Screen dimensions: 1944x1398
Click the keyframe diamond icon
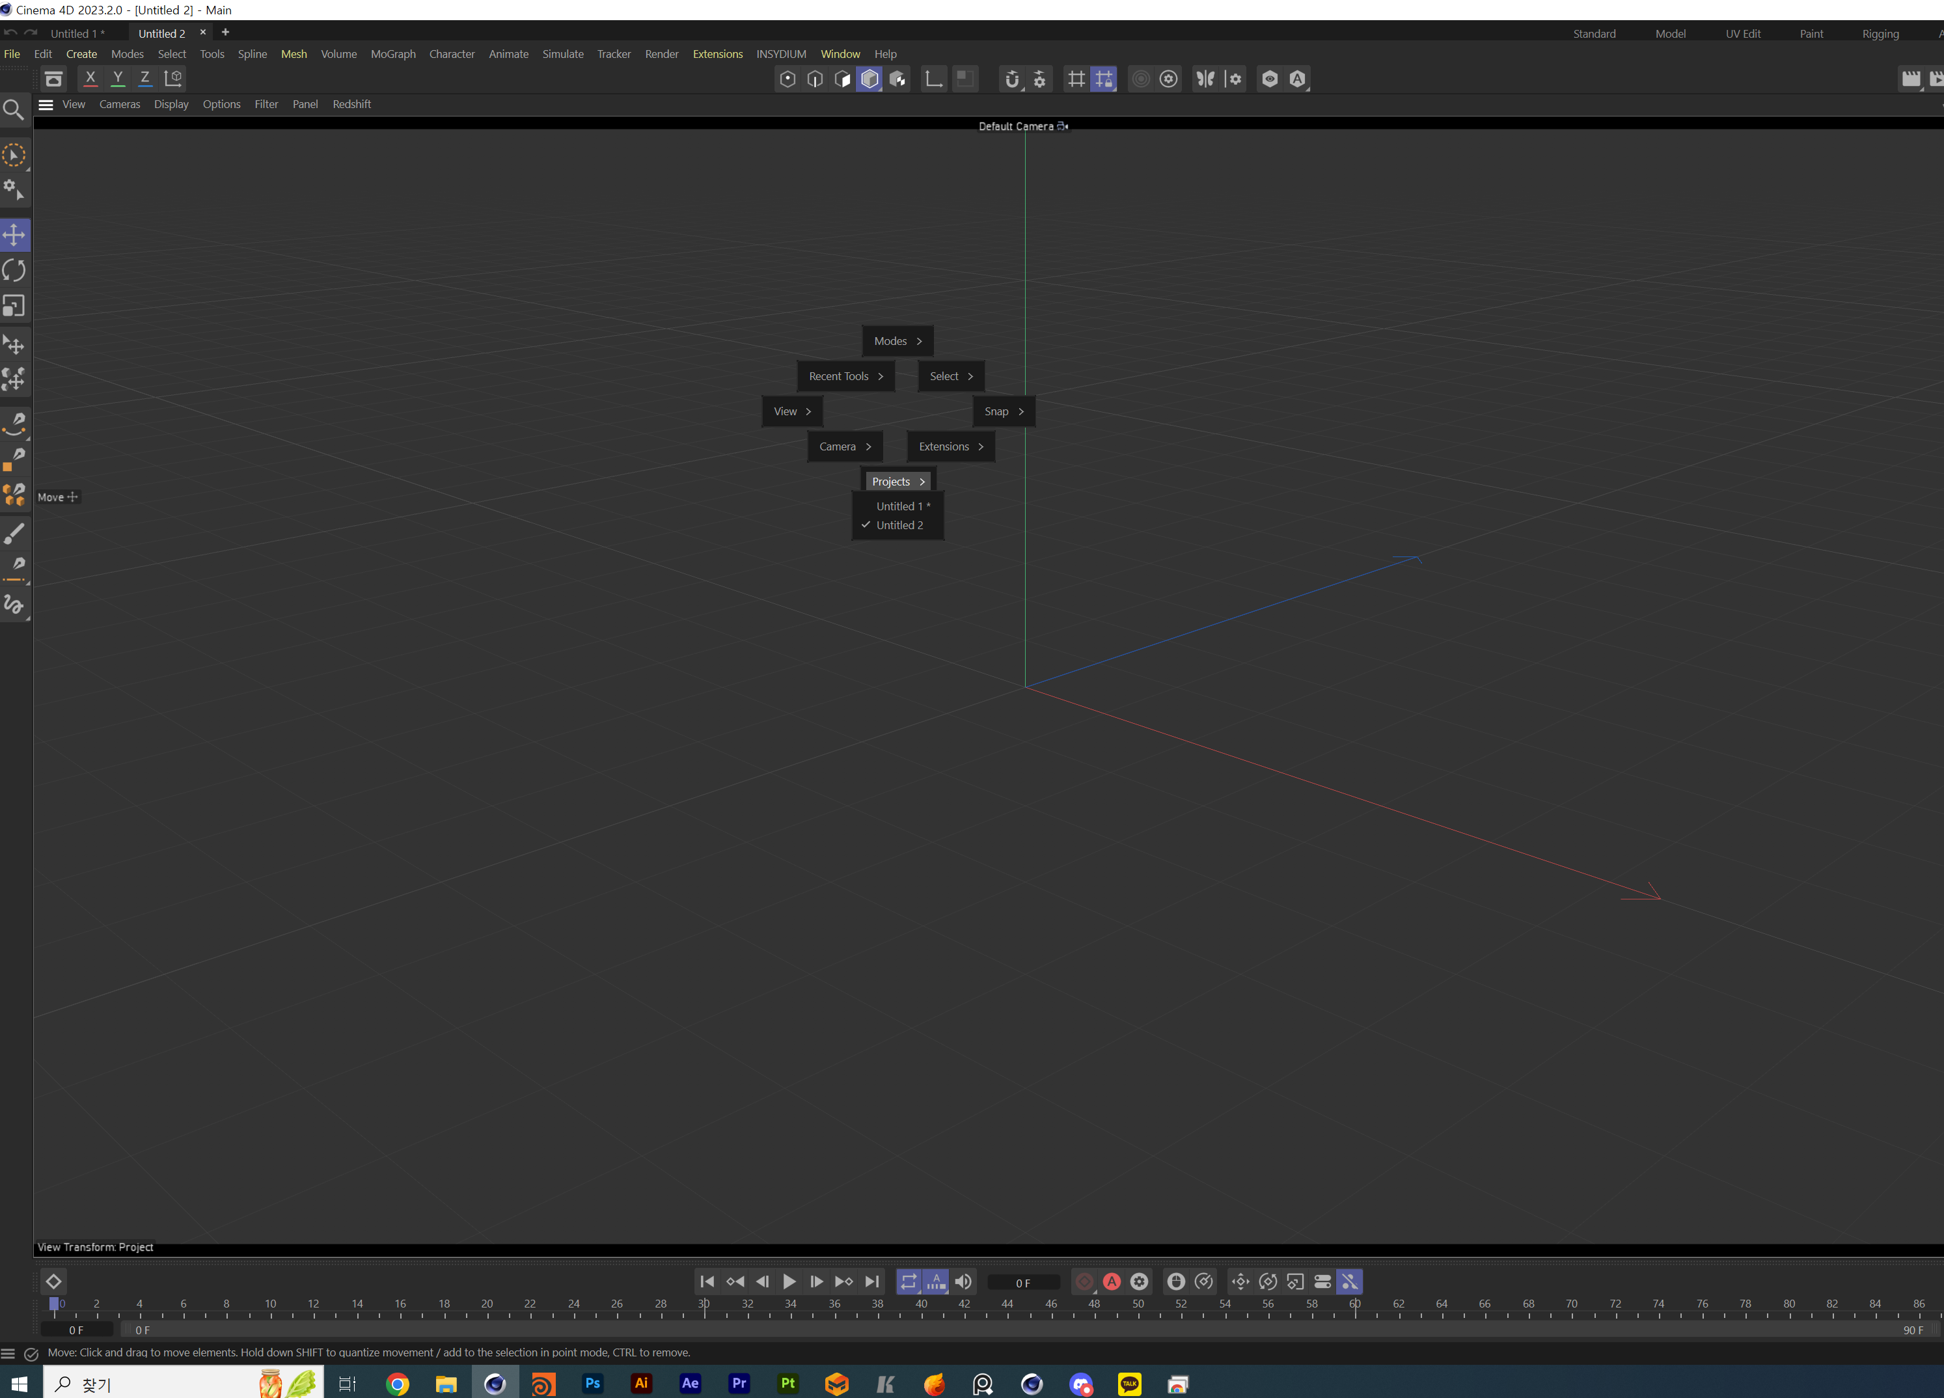click(53, 1281)
